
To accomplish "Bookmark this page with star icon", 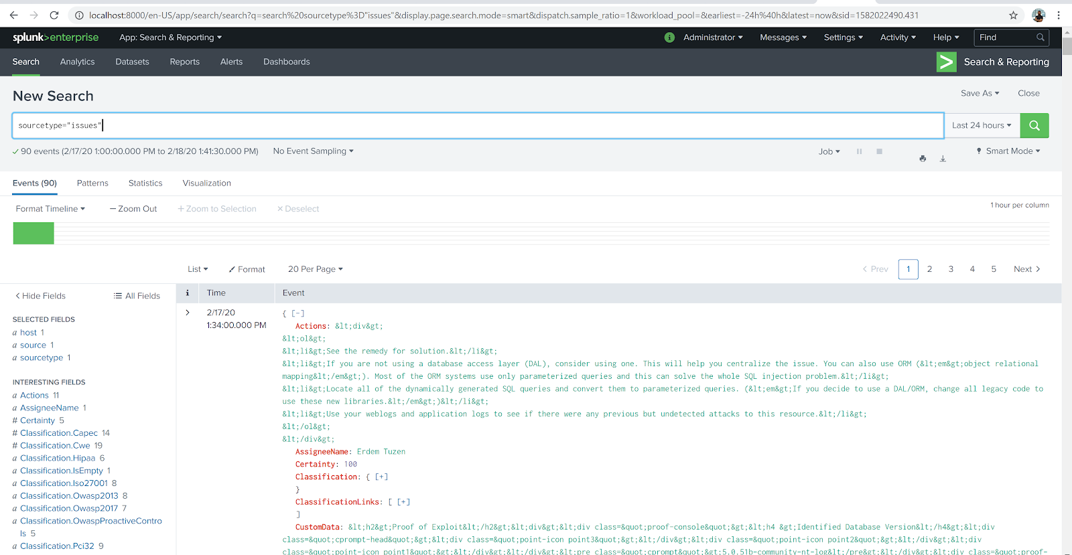I will pos(1013,15).
